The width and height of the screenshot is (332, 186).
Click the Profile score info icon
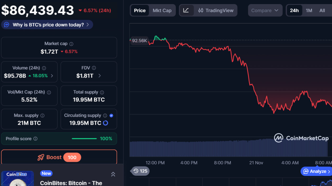pyautogui.click(x=35, y=139)
